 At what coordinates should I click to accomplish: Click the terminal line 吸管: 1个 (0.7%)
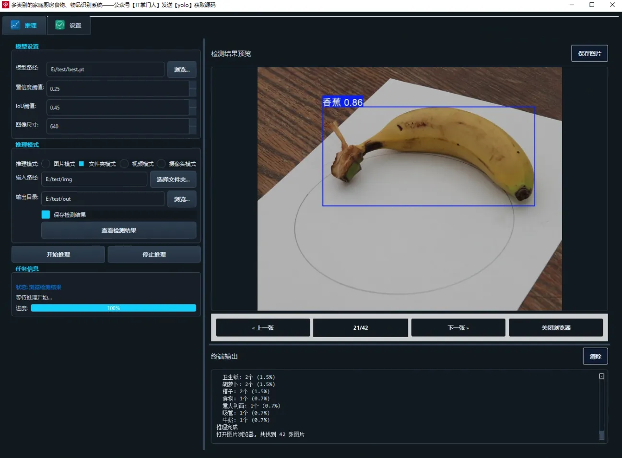[x=246, y=413]
